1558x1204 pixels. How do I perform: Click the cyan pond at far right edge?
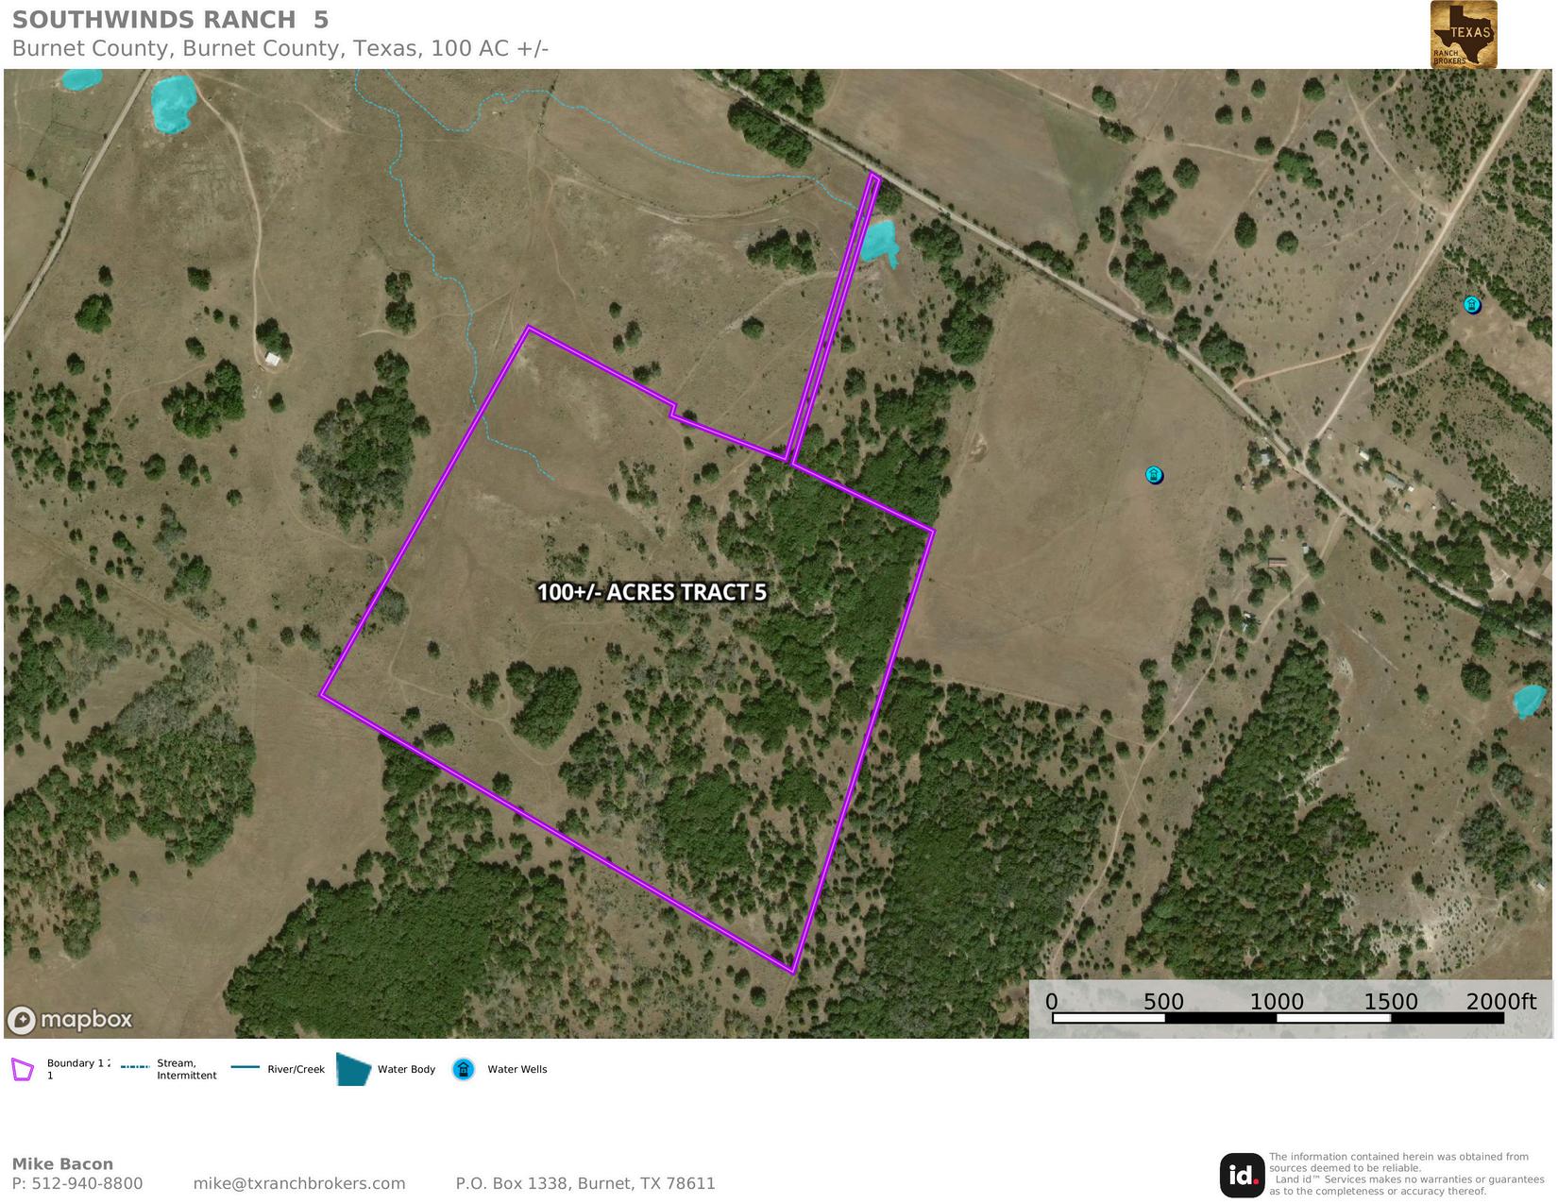(x=1529, y=702)
